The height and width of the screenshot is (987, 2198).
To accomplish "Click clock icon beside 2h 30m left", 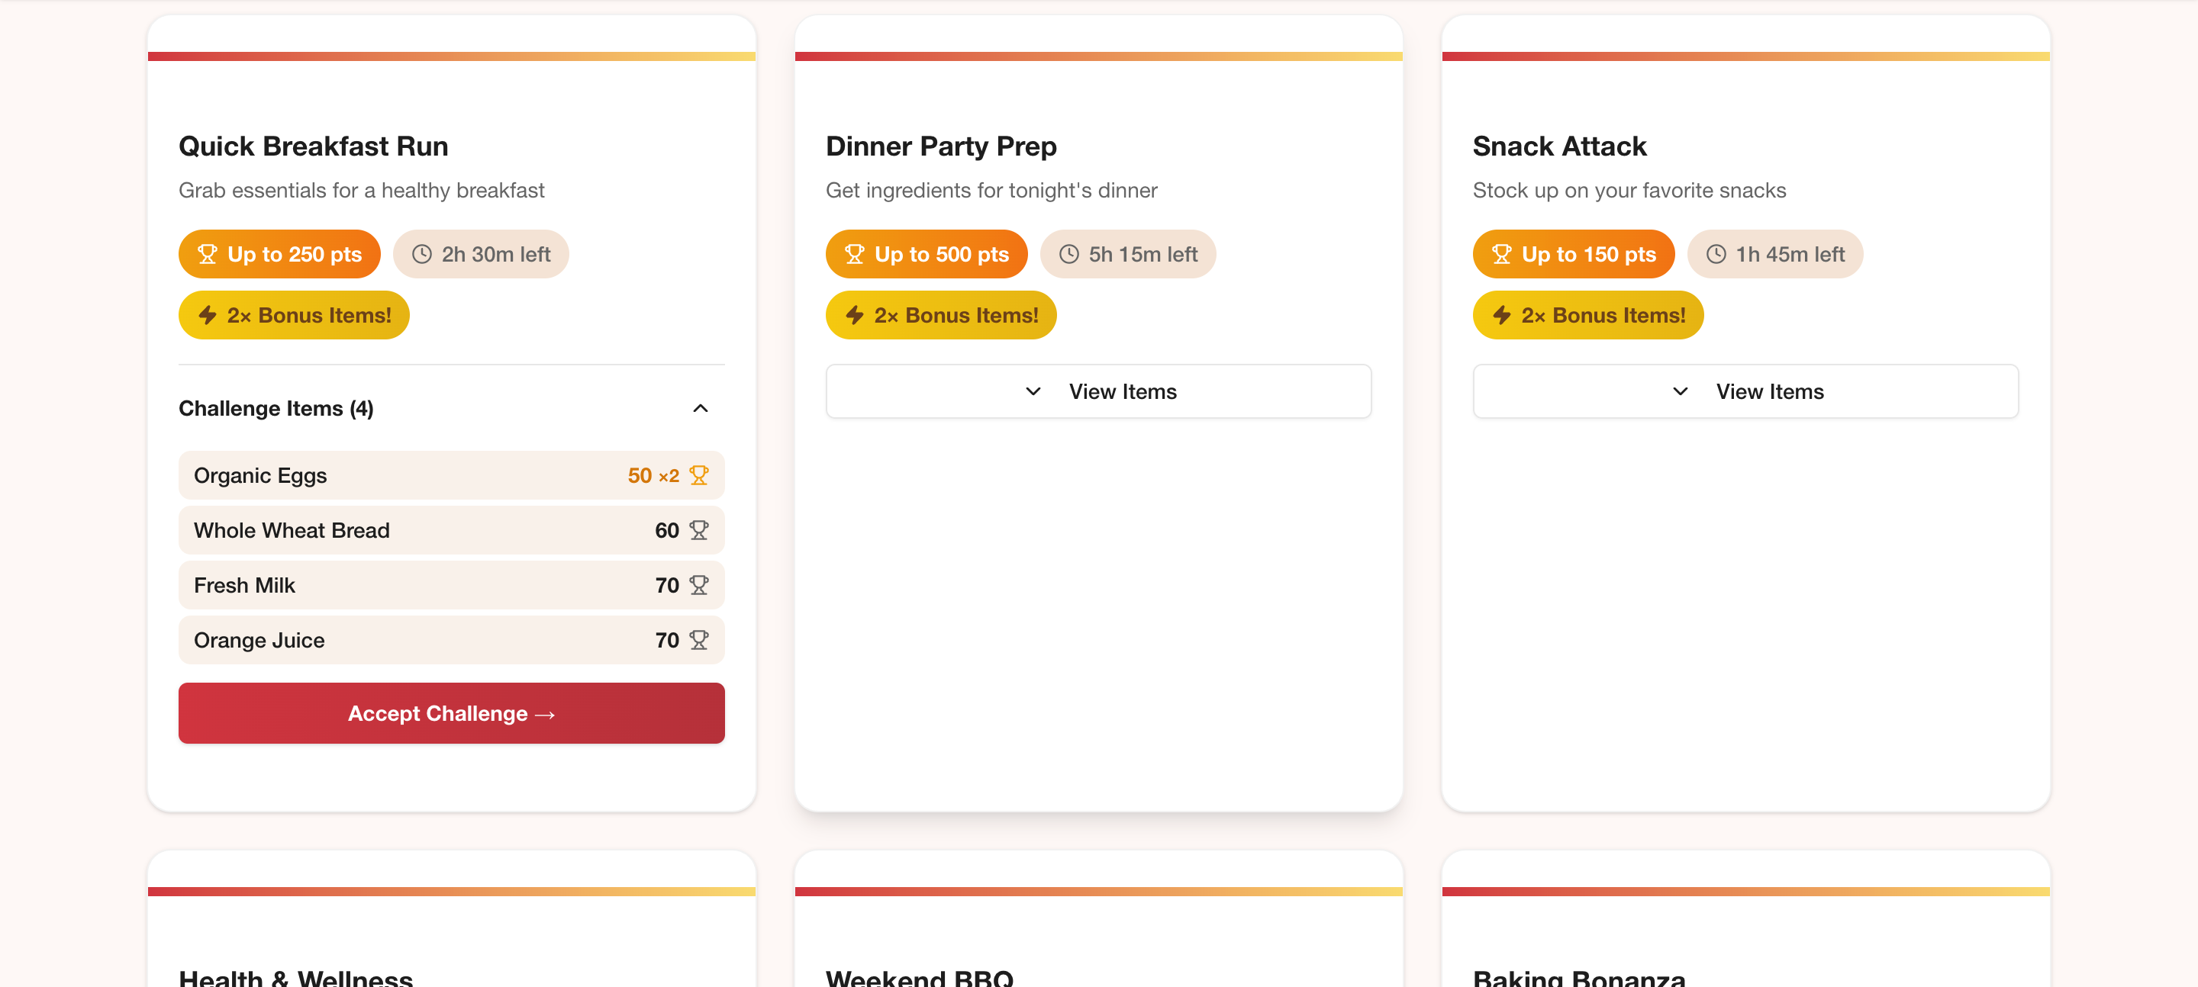I will pos(421,254).
